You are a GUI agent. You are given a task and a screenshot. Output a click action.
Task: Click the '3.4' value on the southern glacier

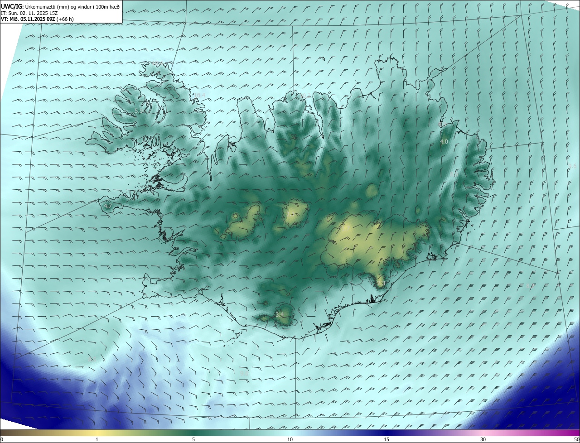click(x=280, y=314)
